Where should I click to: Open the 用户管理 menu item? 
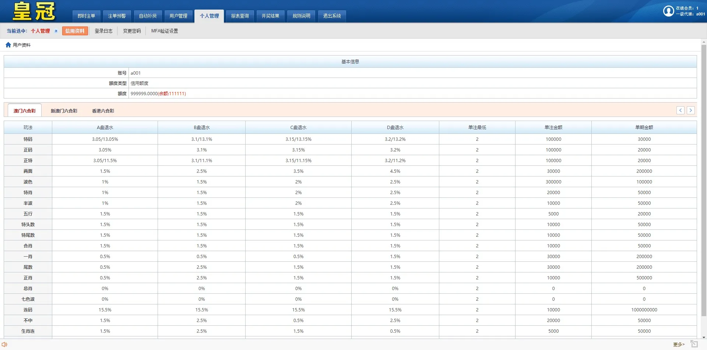(x=178, y=16)
